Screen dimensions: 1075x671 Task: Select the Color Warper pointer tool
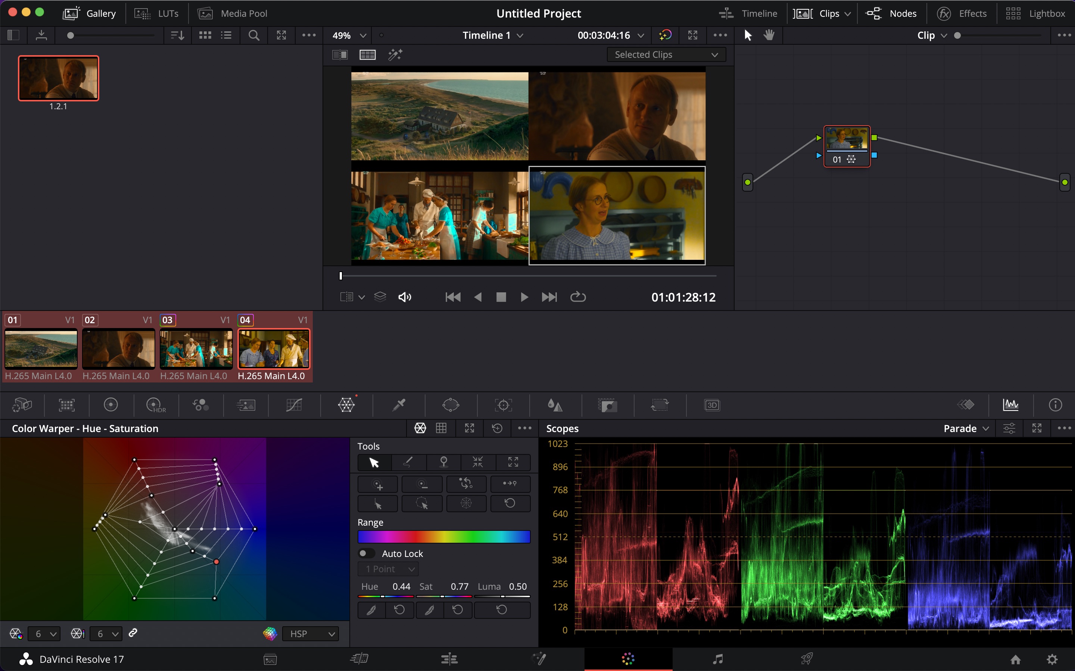coord(374,462)
